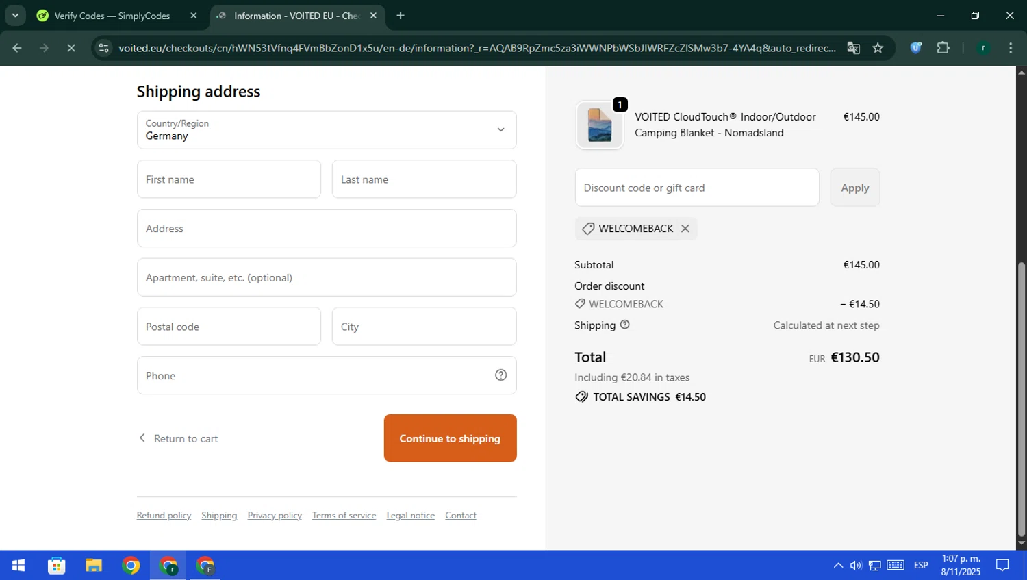Click the Discount code or gift card field
Screen dimensions: 1027x580
pyautogui.click(x=697, y=188)
